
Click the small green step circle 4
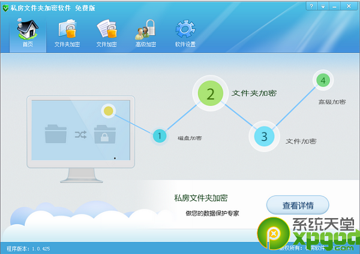323,80
